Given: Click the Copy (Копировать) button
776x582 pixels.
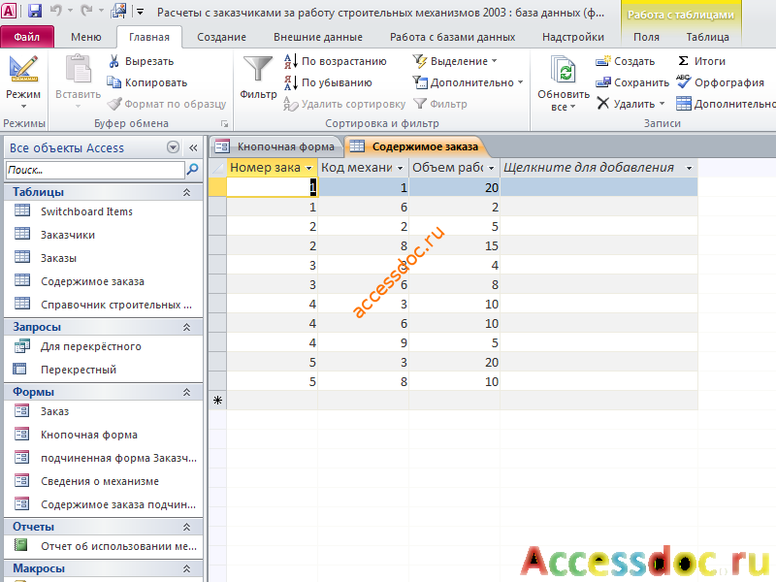Looking at the screenshot, I should tap(147, 82).
